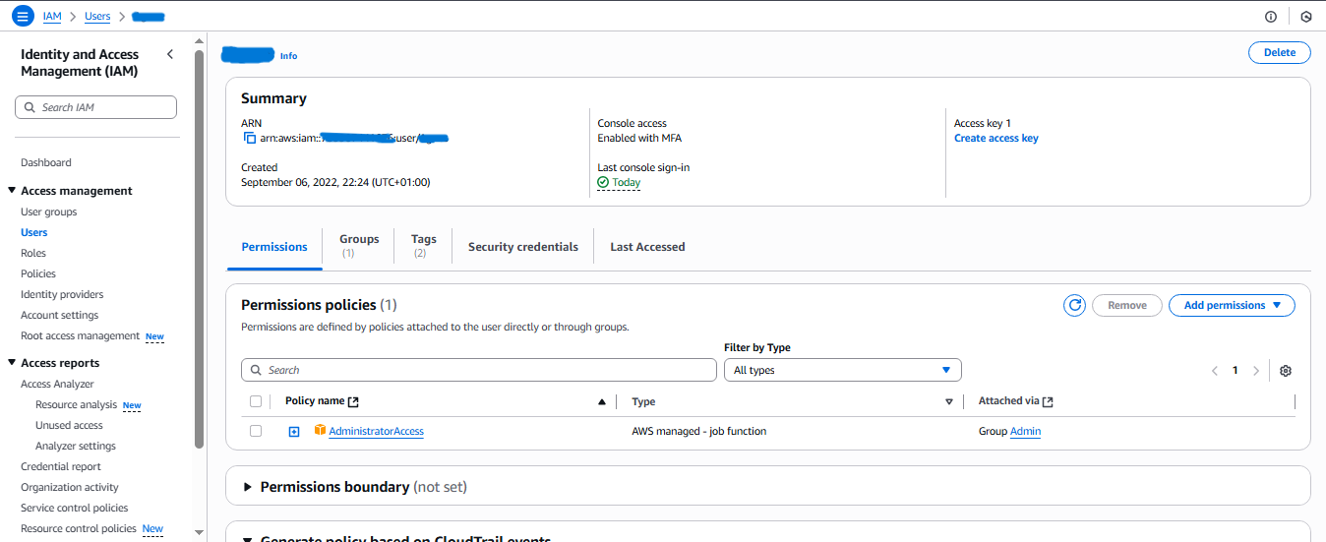Open Resource analysis in the sidebar
1326x542 pixels.
(76, 404)
